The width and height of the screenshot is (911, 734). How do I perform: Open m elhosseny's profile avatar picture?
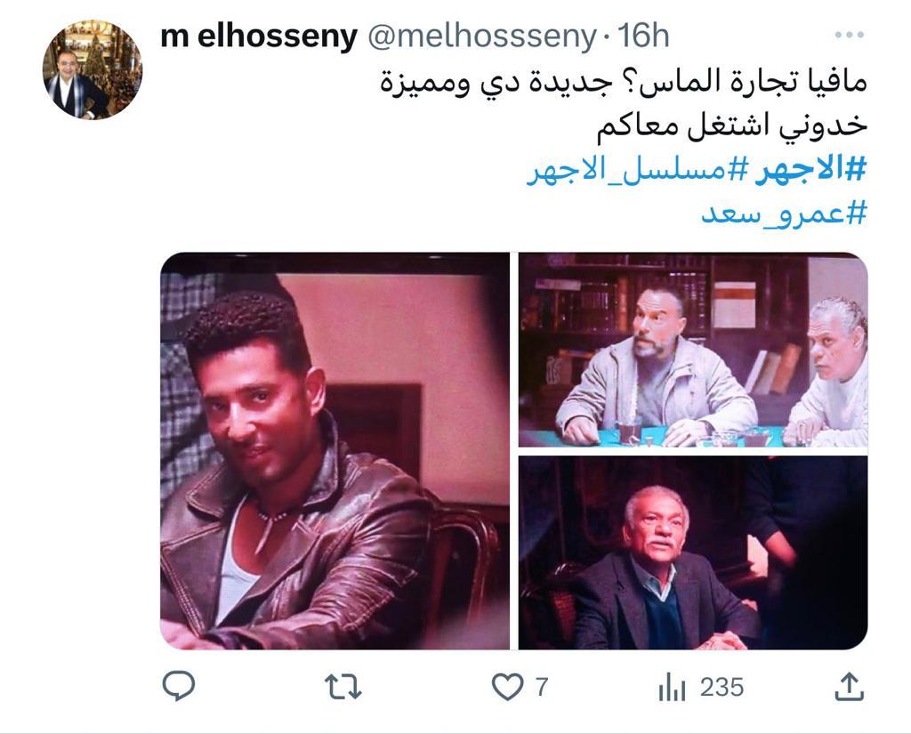point(93,69)
